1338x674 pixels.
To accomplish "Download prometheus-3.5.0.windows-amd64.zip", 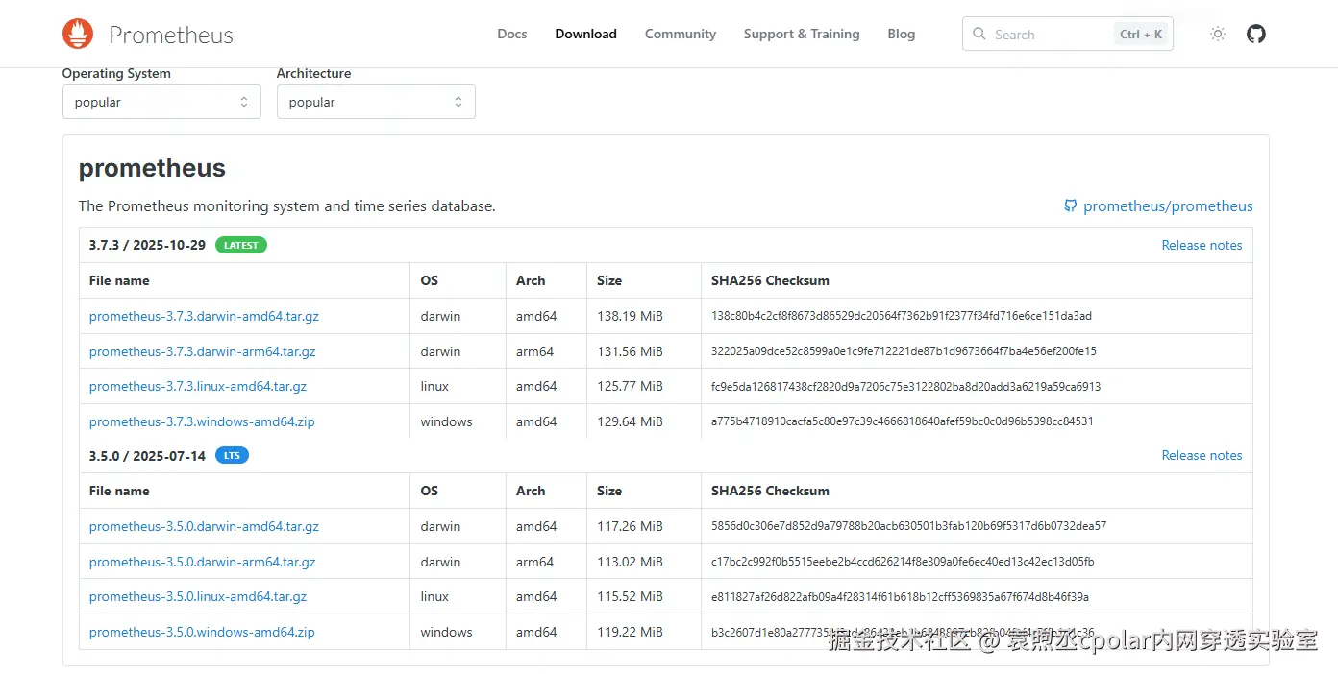I will click(x=202, y=632).
